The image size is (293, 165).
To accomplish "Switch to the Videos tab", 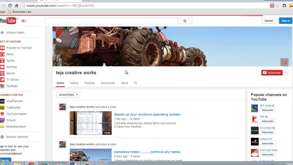I will point(74,83).
